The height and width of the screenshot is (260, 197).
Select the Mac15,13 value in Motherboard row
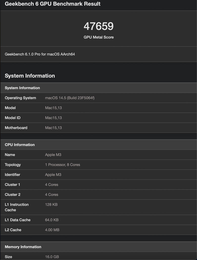coord(54,128)
